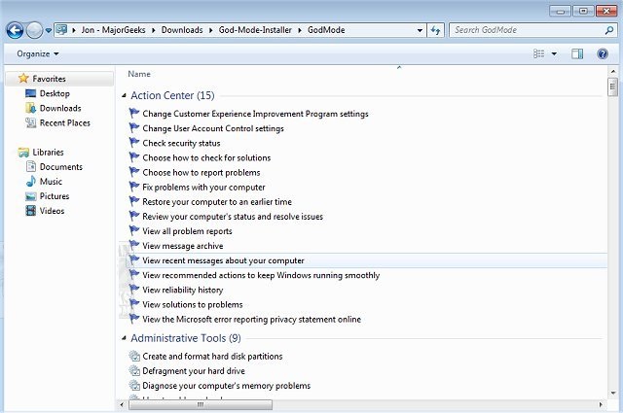The image size is (623, 413).
Task: Click flag icon beside Check security status
Action: click(134, 143)
